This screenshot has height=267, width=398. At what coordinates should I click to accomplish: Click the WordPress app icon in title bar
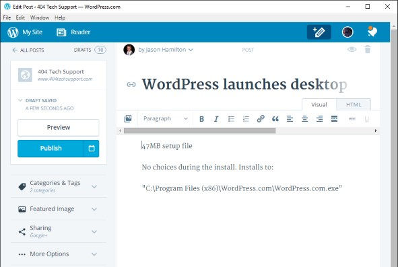7,7
